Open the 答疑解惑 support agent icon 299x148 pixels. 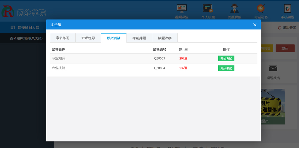[234, 9]
